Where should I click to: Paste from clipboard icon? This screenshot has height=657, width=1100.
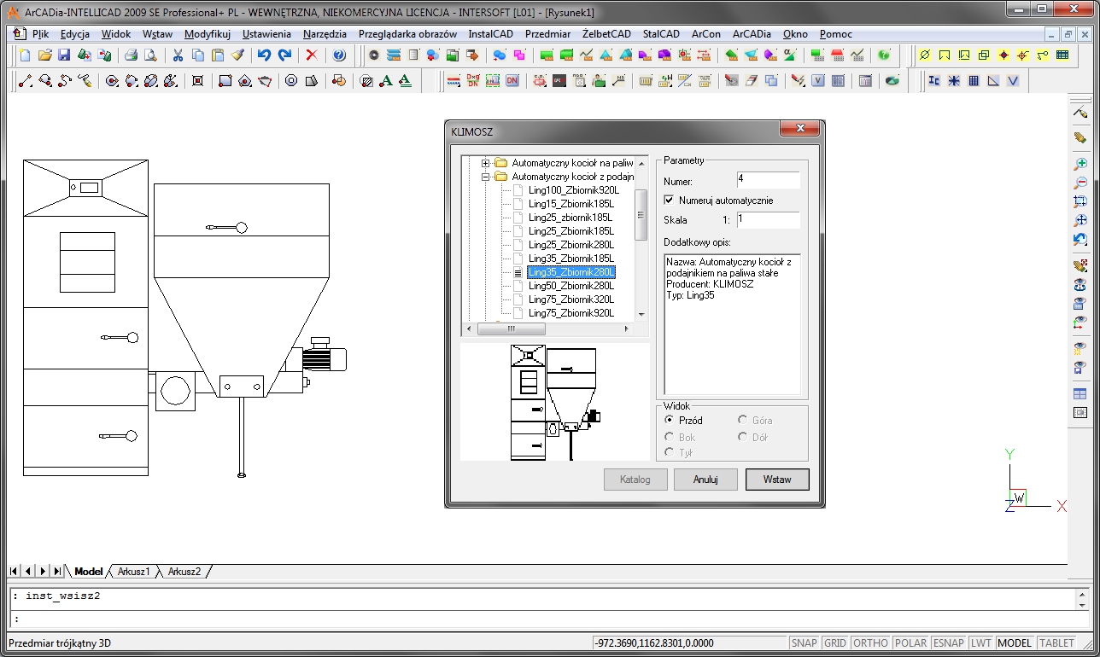[x=217, y=55]
